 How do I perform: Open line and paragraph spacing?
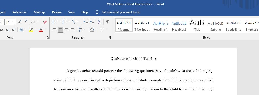click(x=80, y=30)
